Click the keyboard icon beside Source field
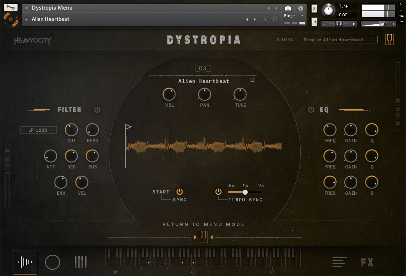 [389, 39]
